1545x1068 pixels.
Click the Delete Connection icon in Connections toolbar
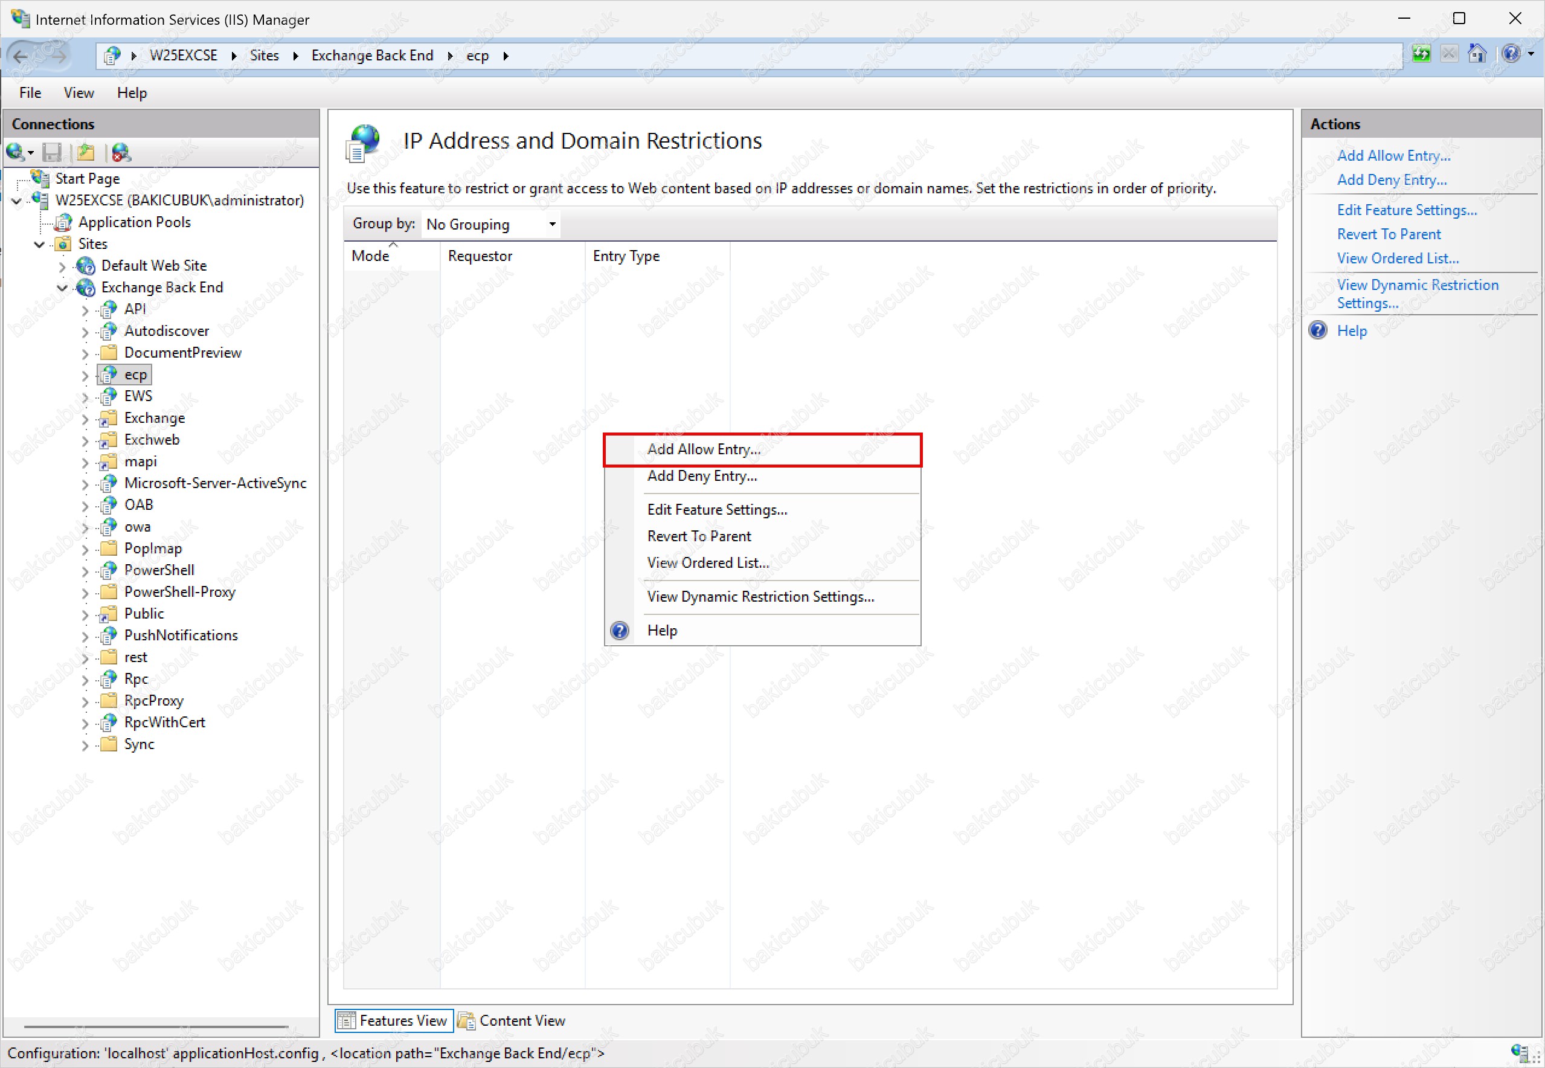pos(121,153)
